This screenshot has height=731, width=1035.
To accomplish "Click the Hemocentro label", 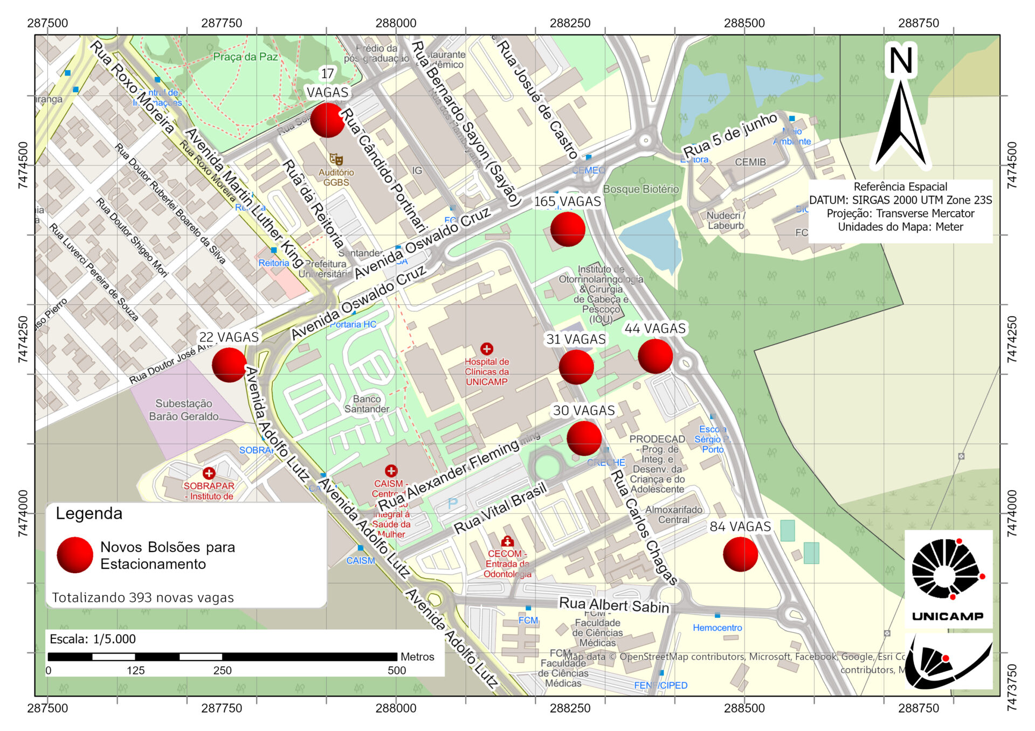I will [717, 628].
